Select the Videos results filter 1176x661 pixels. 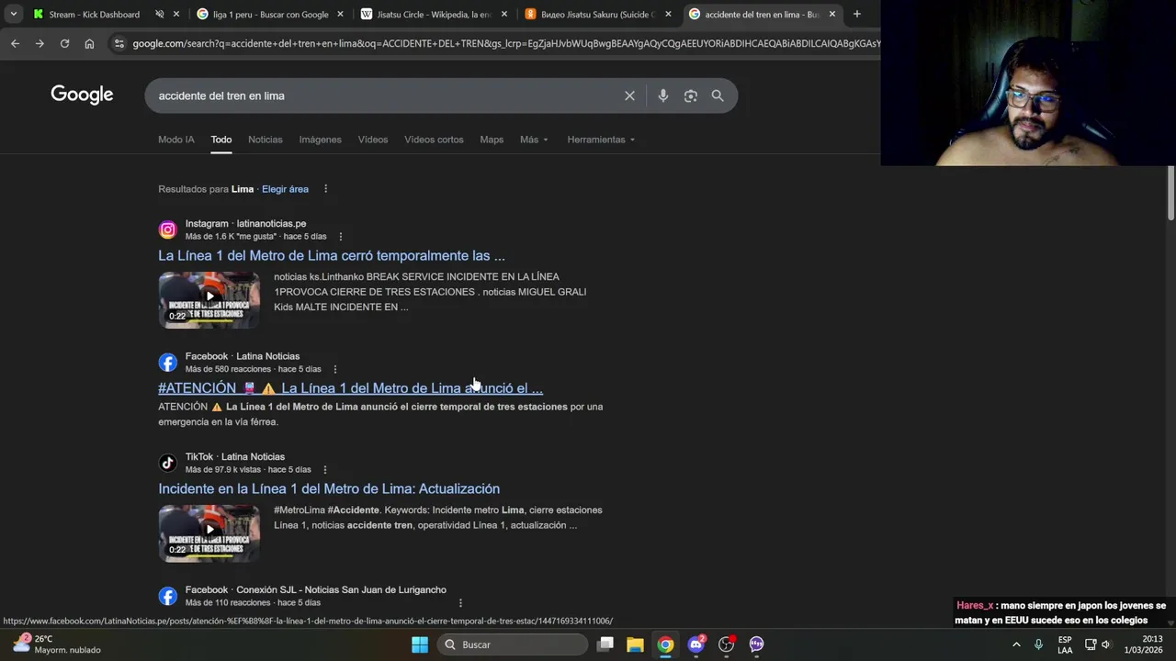pyautogui.click(x=373, y=140)
